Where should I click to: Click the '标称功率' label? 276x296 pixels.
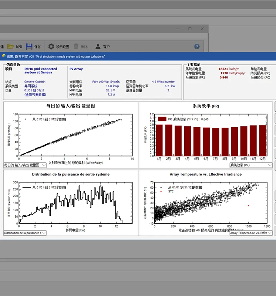(76, 86)
